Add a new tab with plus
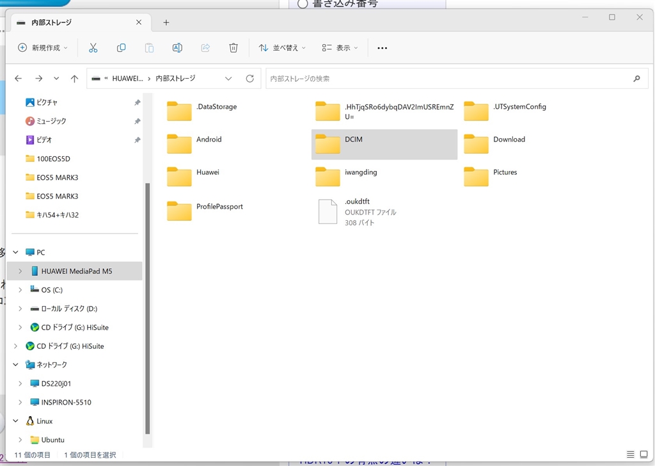The image size is (655, 466). (x=166, y=22)
